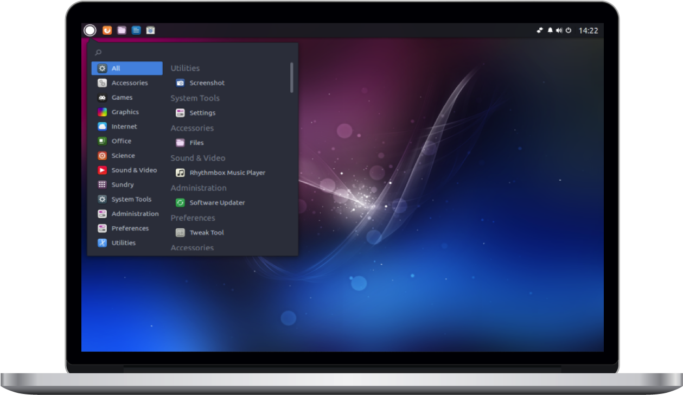Launch the Screenshot tool from the Utilities section
Image resolution: width=683 pixels, height=395 pixels.
(x=207, y=82)
